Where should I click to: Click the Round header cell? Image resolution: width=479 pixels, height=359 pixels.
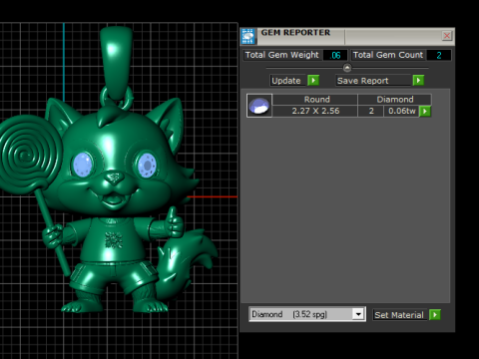tap(315, 100)
